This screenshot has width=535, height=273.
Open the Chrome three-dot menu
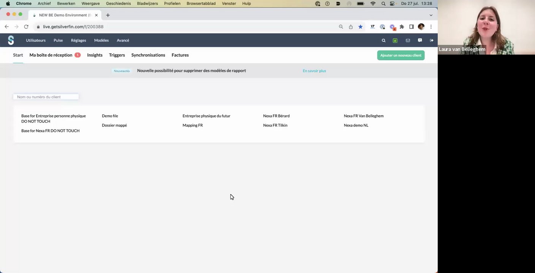click(x=431, y=27)
